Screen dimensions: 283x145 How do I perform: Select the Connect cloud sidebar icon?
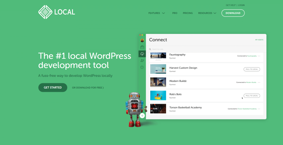(x=142, y=54)
